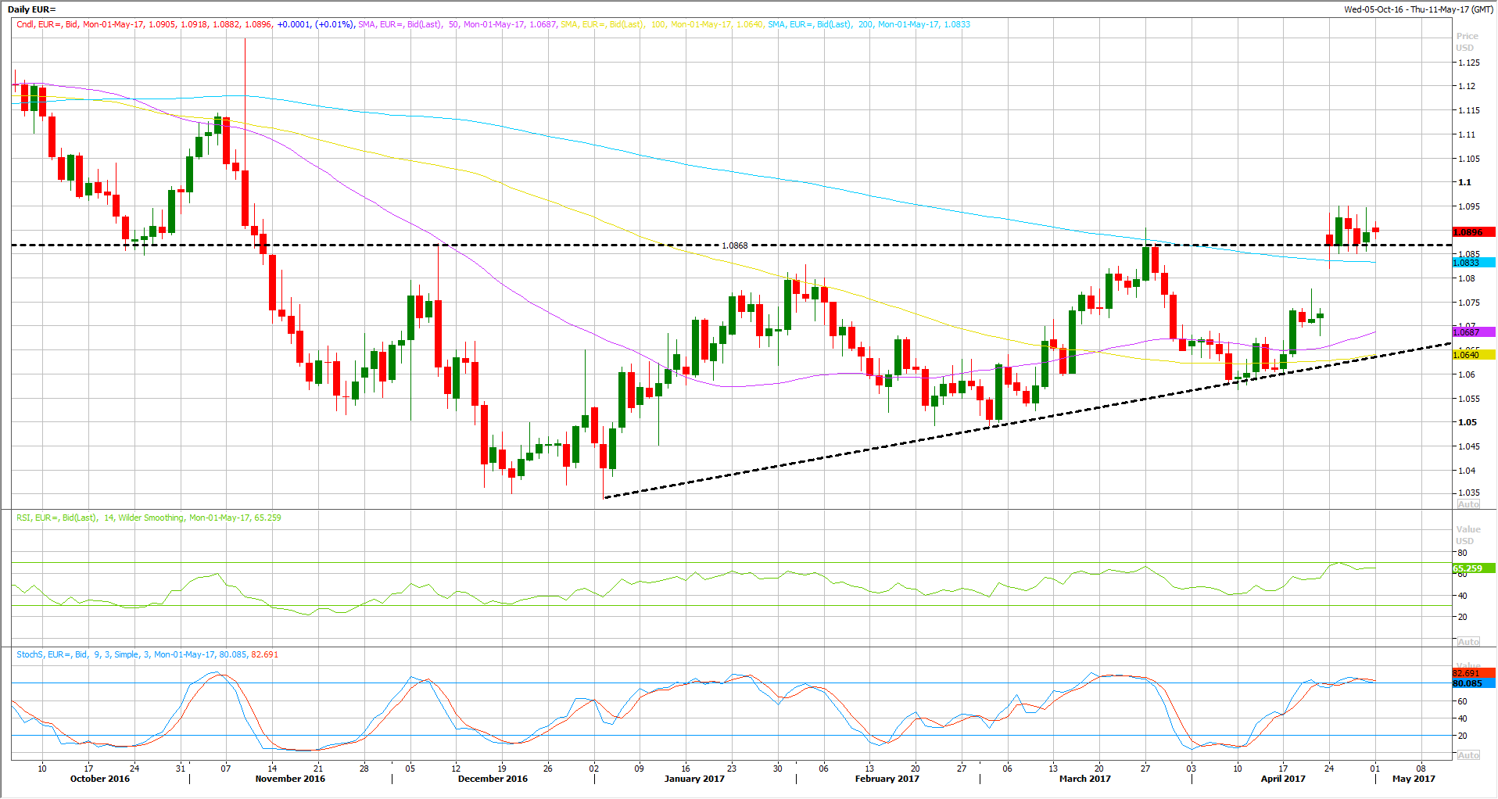Select the StochS 9, 3 Simple legend
Image resolution: width=1498 pixels, height=799 pixels.
point(147,654)
